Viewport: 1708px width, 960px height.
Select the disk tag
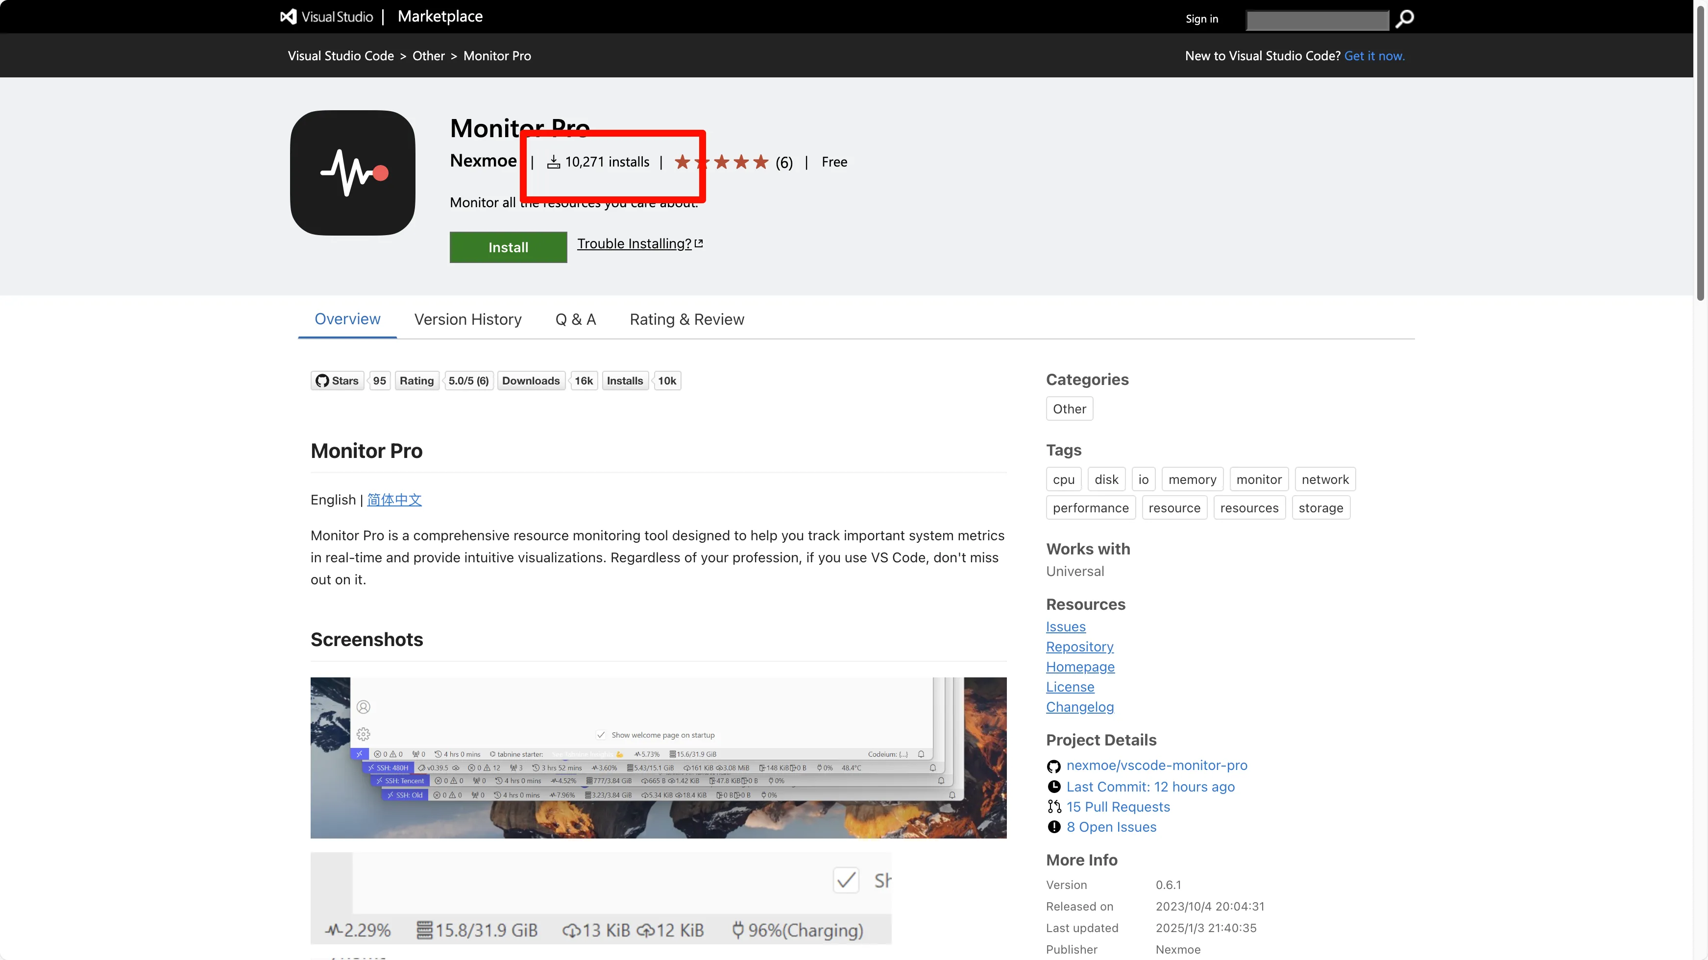coord(1107,480)
